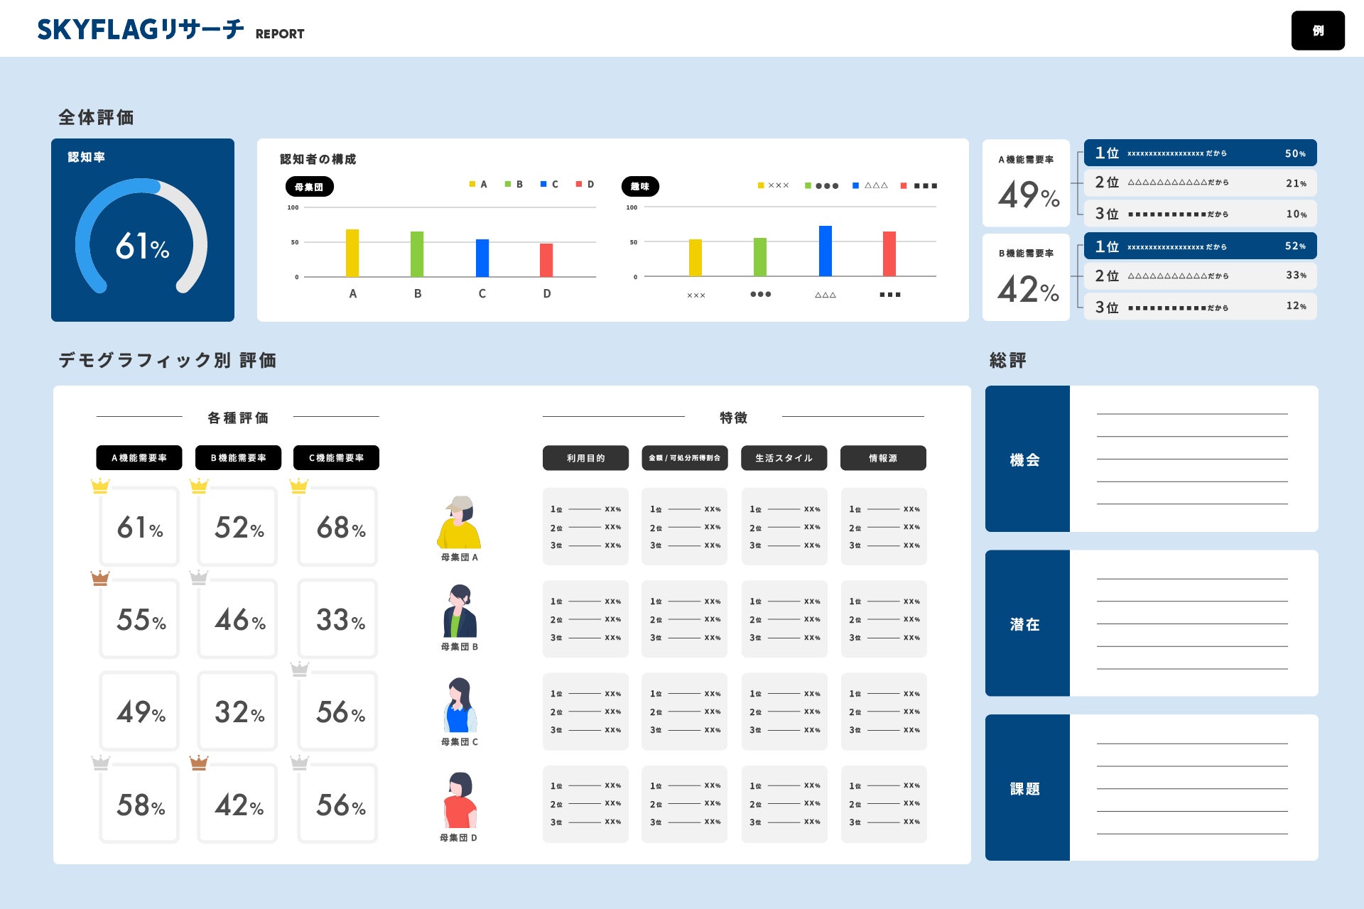The height and width of the screenshot is (909, 1364).
Task: Click blue C bar in the 母集団 chart
Action: pyautogui.click(x=482, y=258)
